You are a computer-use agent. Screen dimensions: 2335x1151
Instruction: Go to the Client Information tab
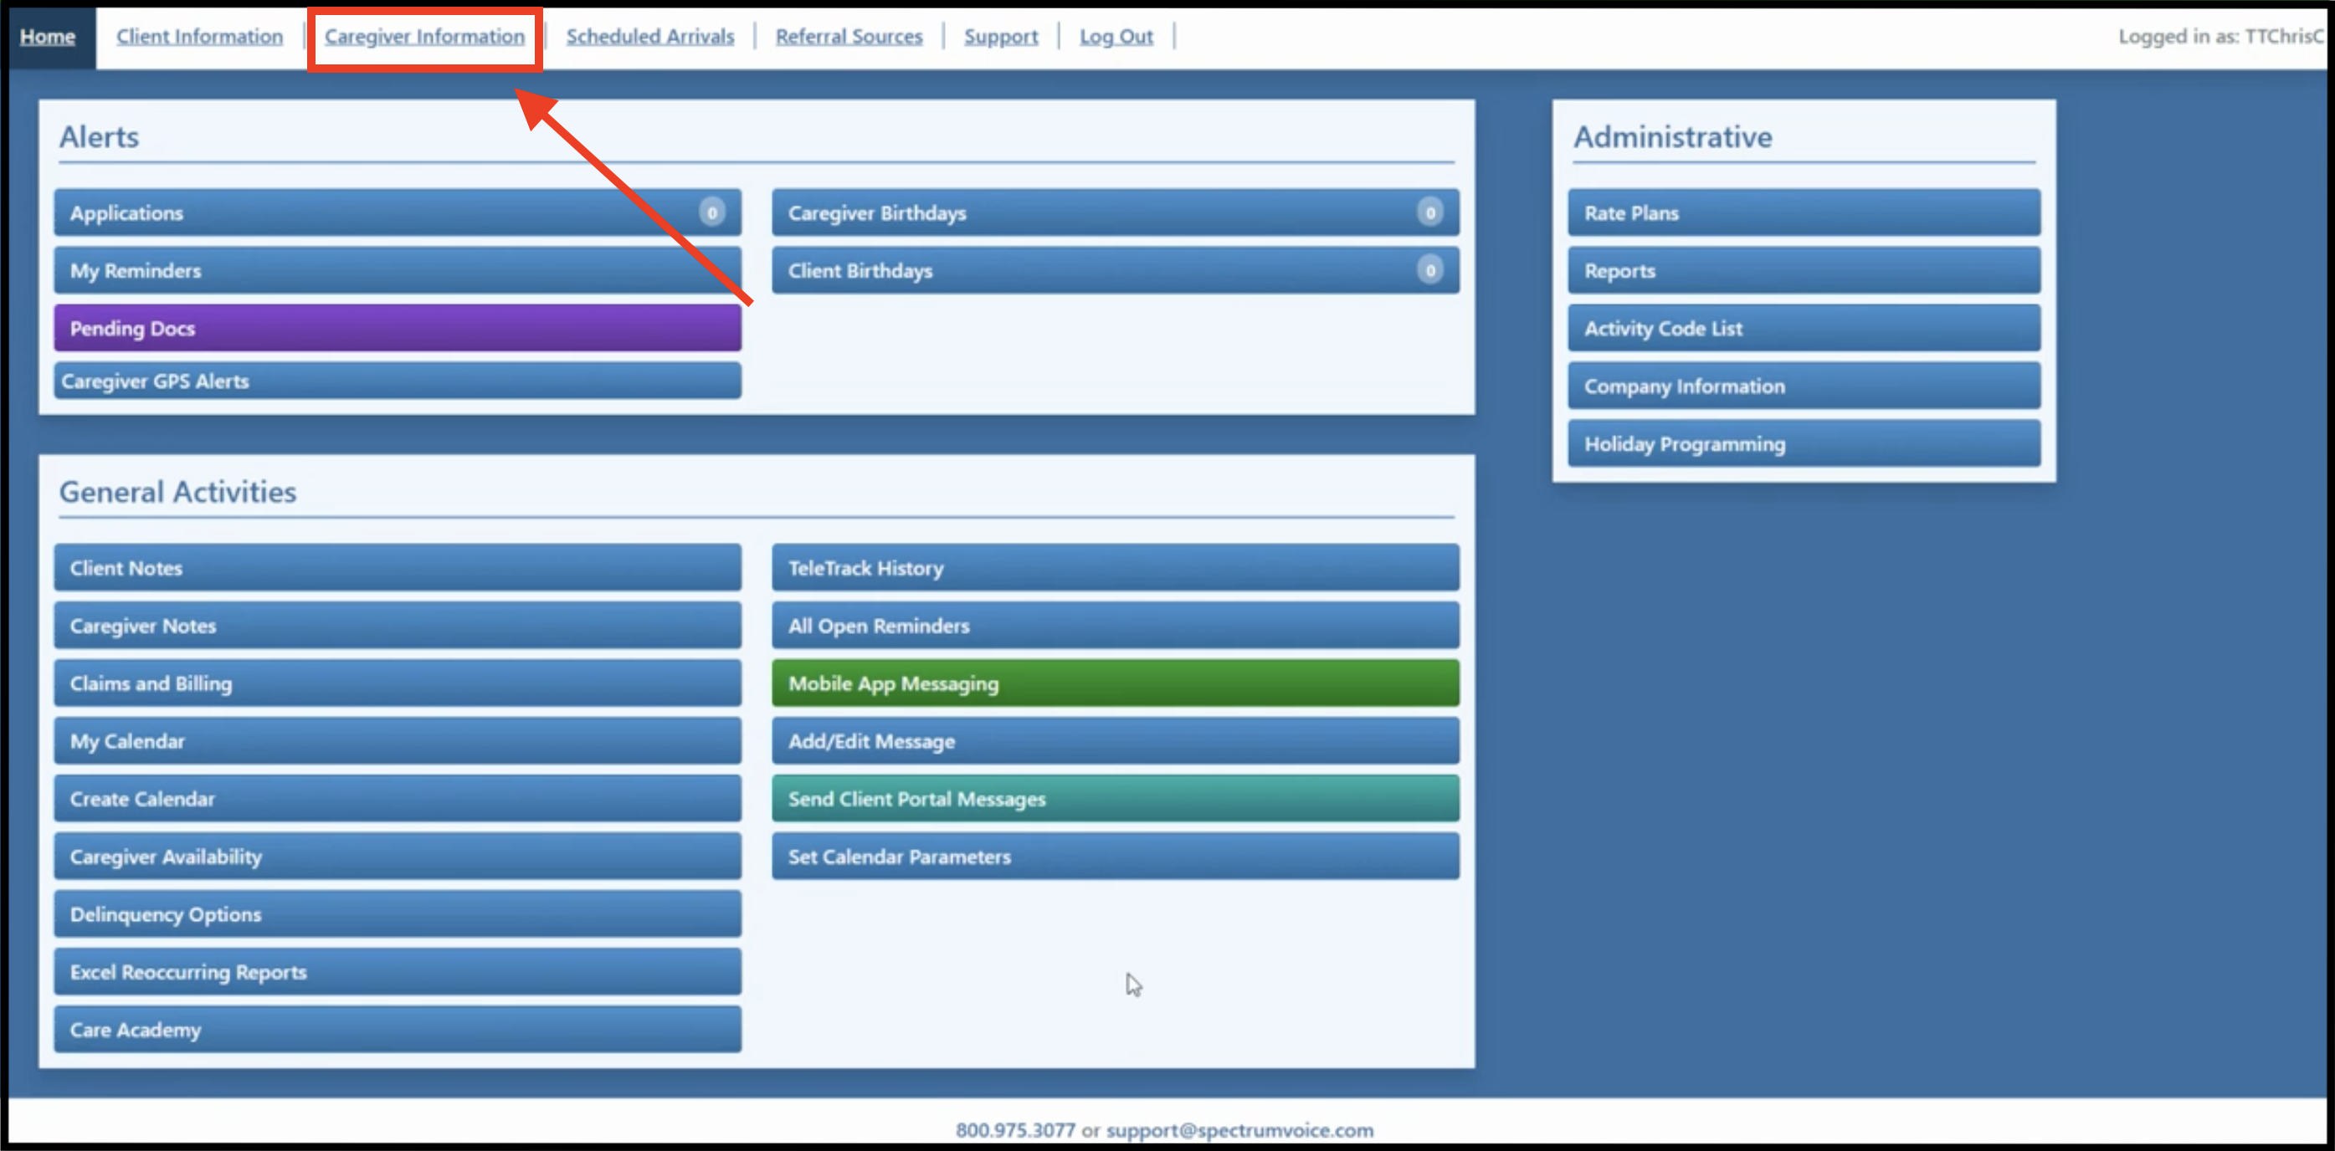pos(199,36)
